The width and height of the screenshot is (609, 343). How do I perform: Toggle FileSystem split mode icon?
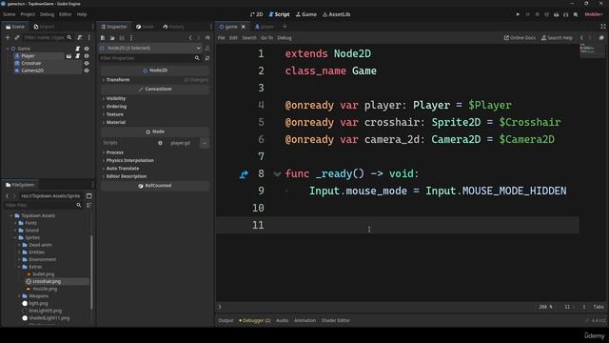pos(88,196)
